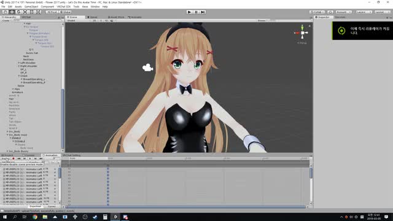
Task: Select the combined Transform tool
Action: [x=38, y=12]
